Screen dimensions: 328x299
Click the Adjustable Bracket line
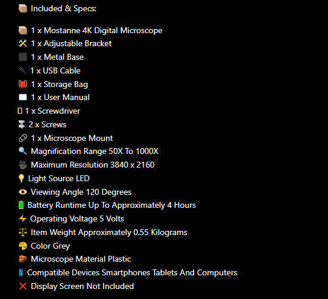point(71,44)
